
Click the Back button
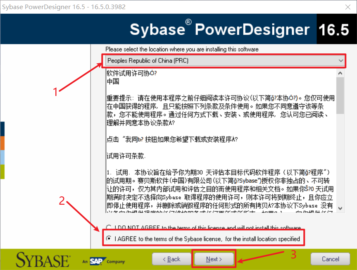[171, 259]
